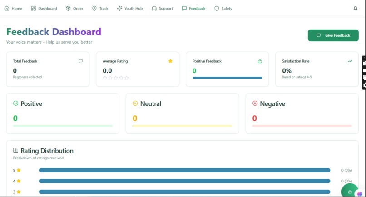366x197 pixels.
Task: Click the Home house icon
Action: click(7, 9)
